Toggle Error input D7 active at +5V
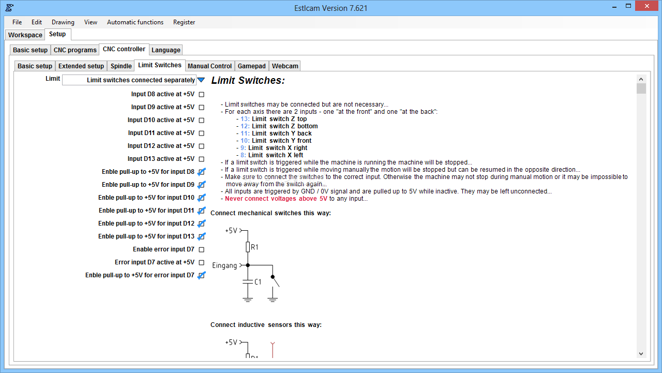Viewport: 662px width, 373px height. (202, 263)
